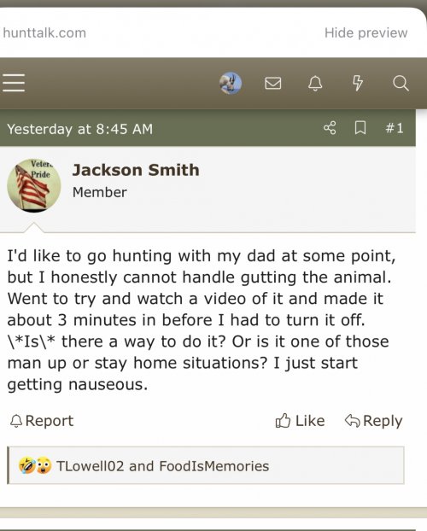Screen dimensions: 427x531
Task: Open the shocked emoji reaction
Action: click(44, 465)
